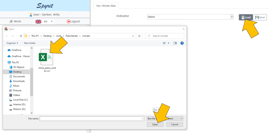Expand the file type filter dropdown
The width and height of the screenshot is (269, 133).
pyautogui.click(x=165, y=119)
